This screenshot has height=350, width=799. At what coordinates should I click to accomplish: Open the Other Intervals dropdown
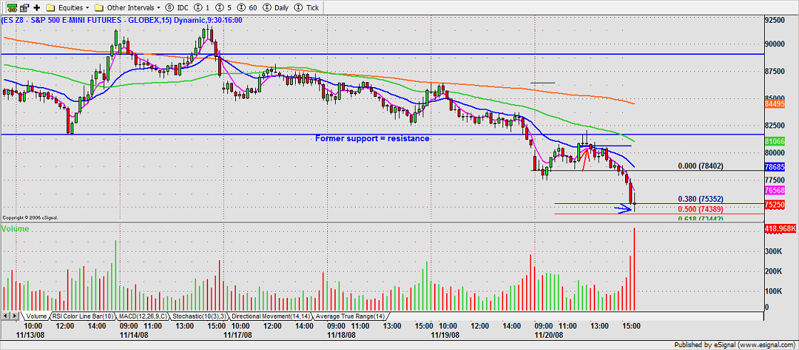pyautogui.click(x=128, y=8)
